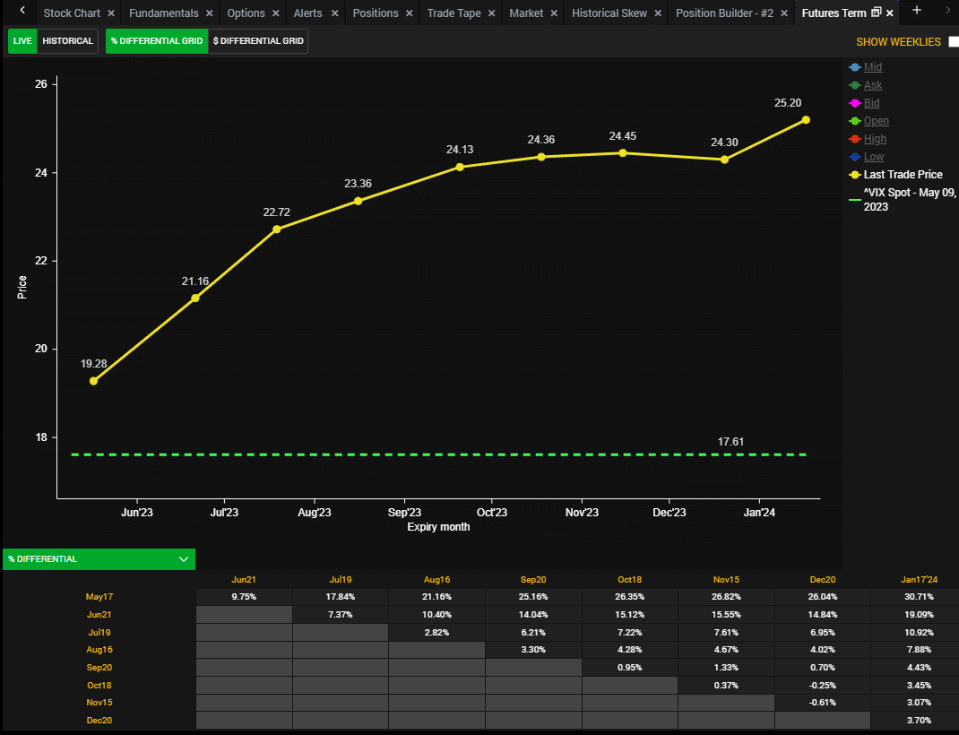959x735 pixels.
Task: Close the Stock Chart tab
Action: pyautogui.click(x=111, y=13)
